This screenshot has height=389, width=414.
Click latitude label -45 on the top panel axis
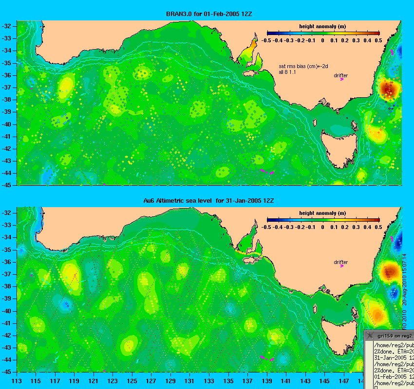pos(6,185)
